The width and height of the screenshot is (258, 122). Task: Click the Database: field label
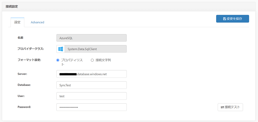(24, 85)
